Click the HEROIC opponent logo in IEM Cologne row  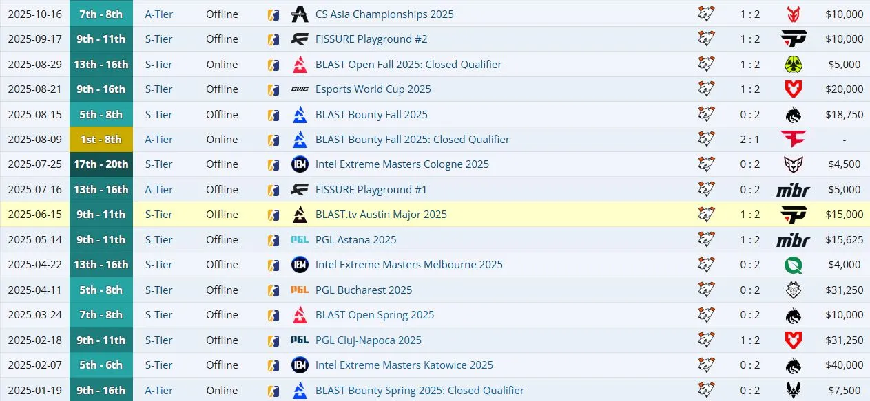794,164
